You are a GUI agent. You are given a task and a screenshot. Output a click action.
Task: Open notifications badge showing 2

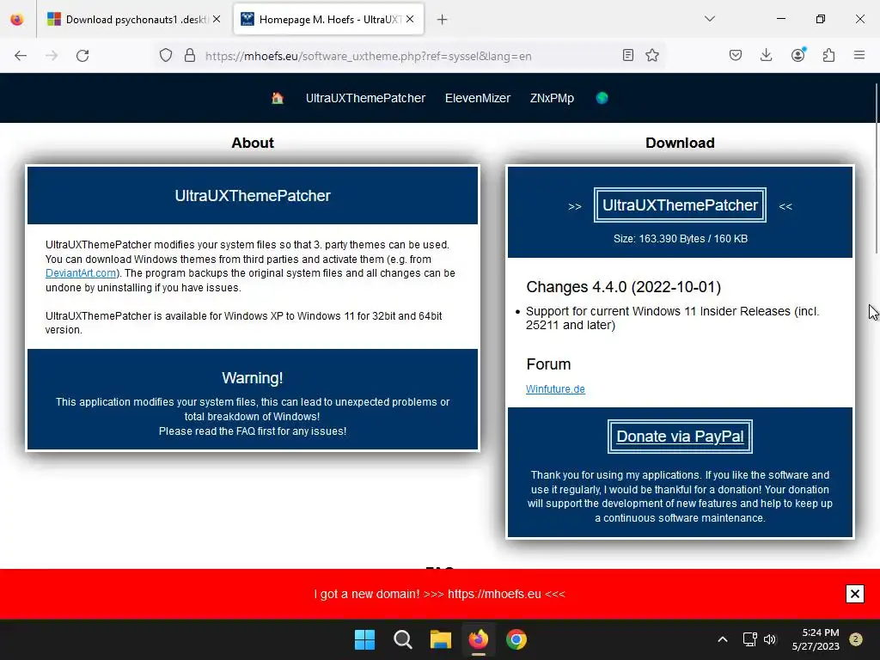click(856, 639)
